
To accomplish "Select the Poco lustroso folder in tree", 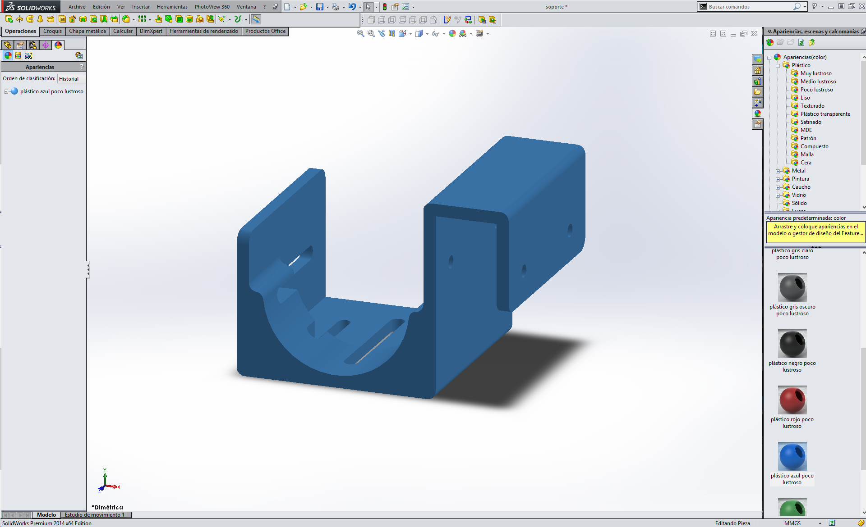I will click(816, 90).
